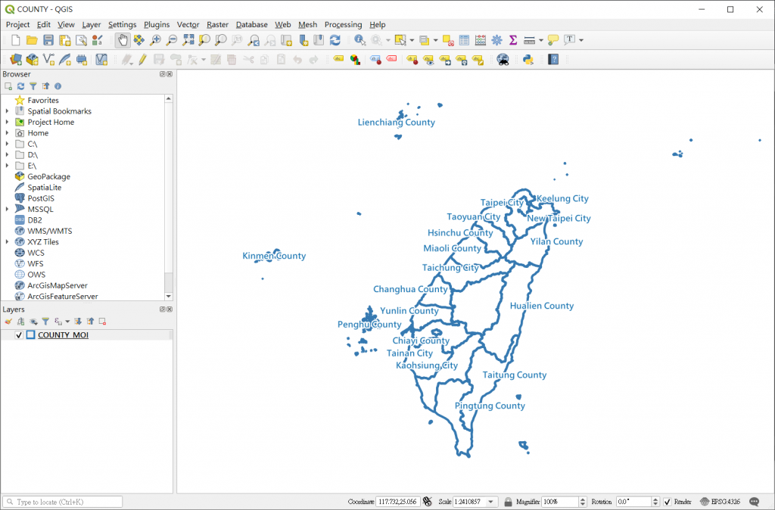Open the Scale dropdown in status bar

point(490,502)
